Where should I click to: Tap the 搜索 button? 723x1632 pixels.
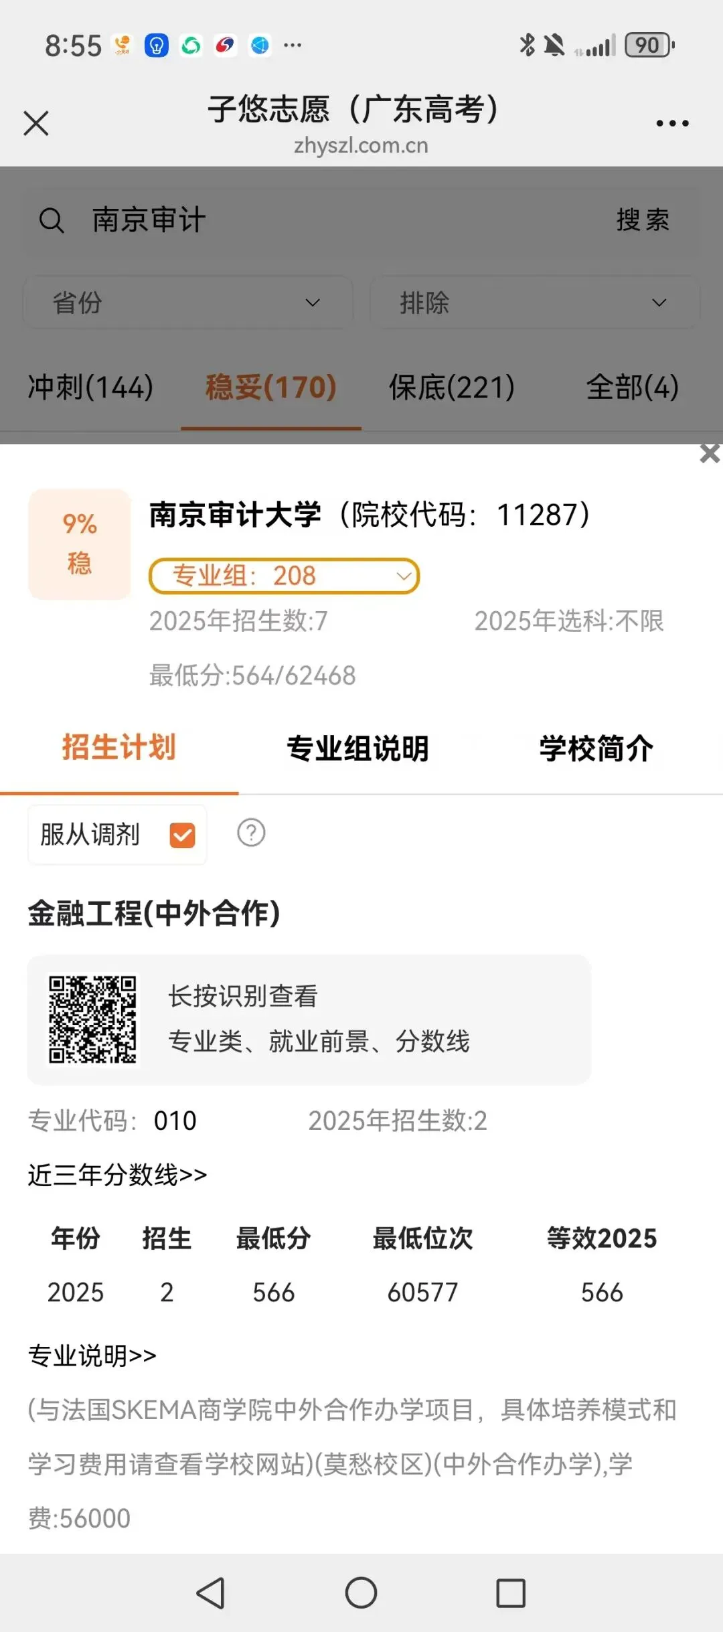(x=643, y=220)
